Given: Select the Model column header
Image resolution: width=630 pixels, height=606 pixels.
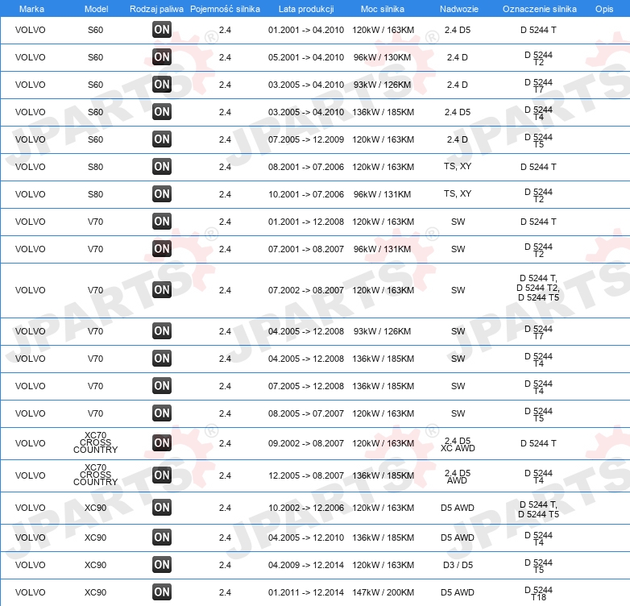Looking at the screenshot, I should click(x=96, y=9).
